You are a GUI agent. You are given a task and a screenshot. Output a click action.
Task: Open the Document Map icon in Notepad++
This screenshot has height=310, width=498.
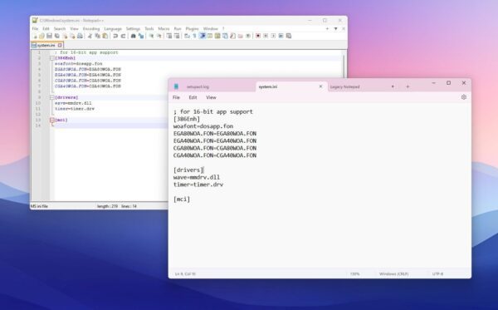click(x=217, y=36)
